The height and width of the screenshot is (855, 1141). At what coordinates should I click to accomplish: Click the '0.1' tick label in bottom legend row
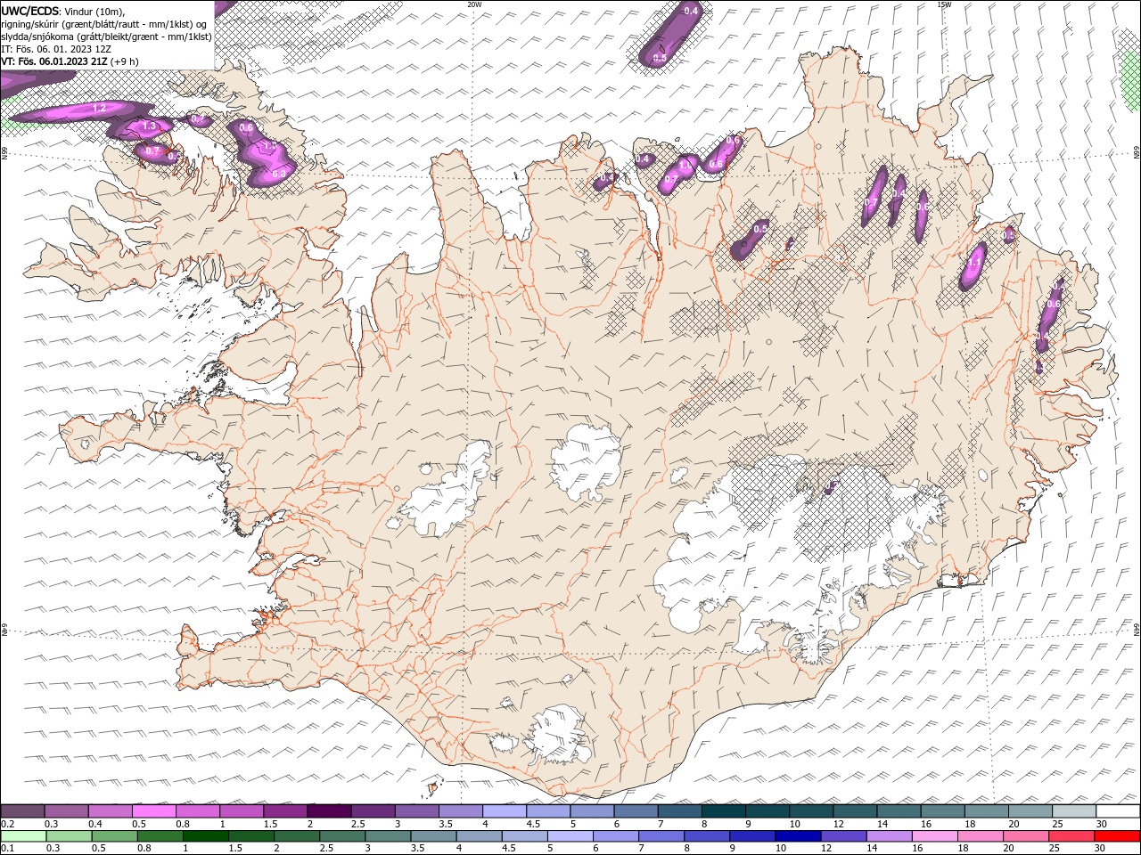click(6, 849)
